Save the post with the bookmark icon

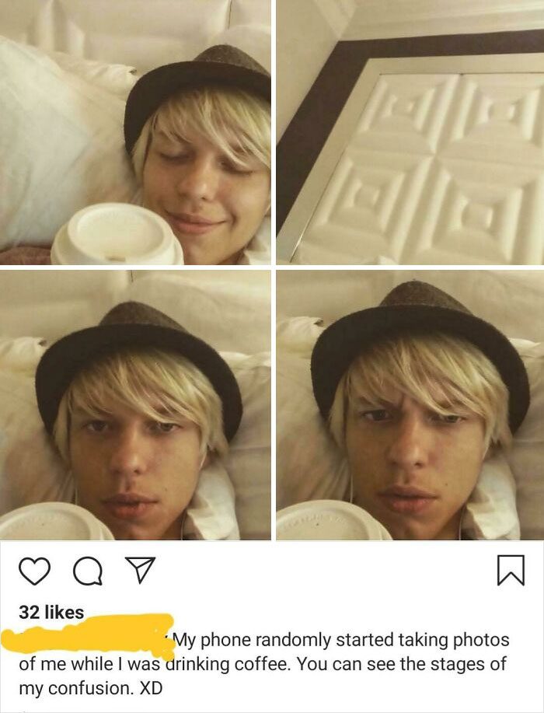click(x=511, y=570)
